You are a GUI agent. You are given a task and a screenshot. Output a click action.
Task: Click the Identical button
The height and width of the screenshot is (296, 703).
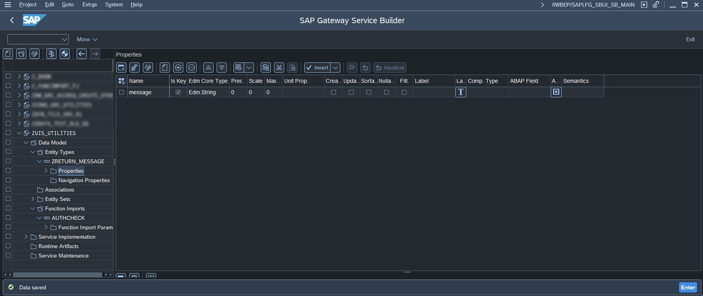pos(390,68)
